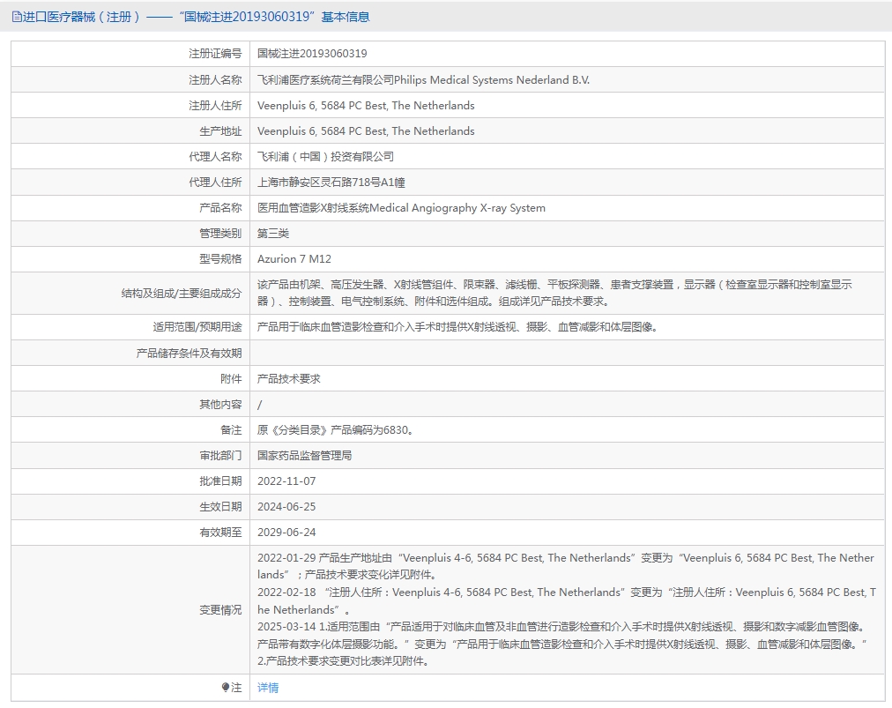Select expiry date 2029-06-24
892x708 pixels.
286,533
